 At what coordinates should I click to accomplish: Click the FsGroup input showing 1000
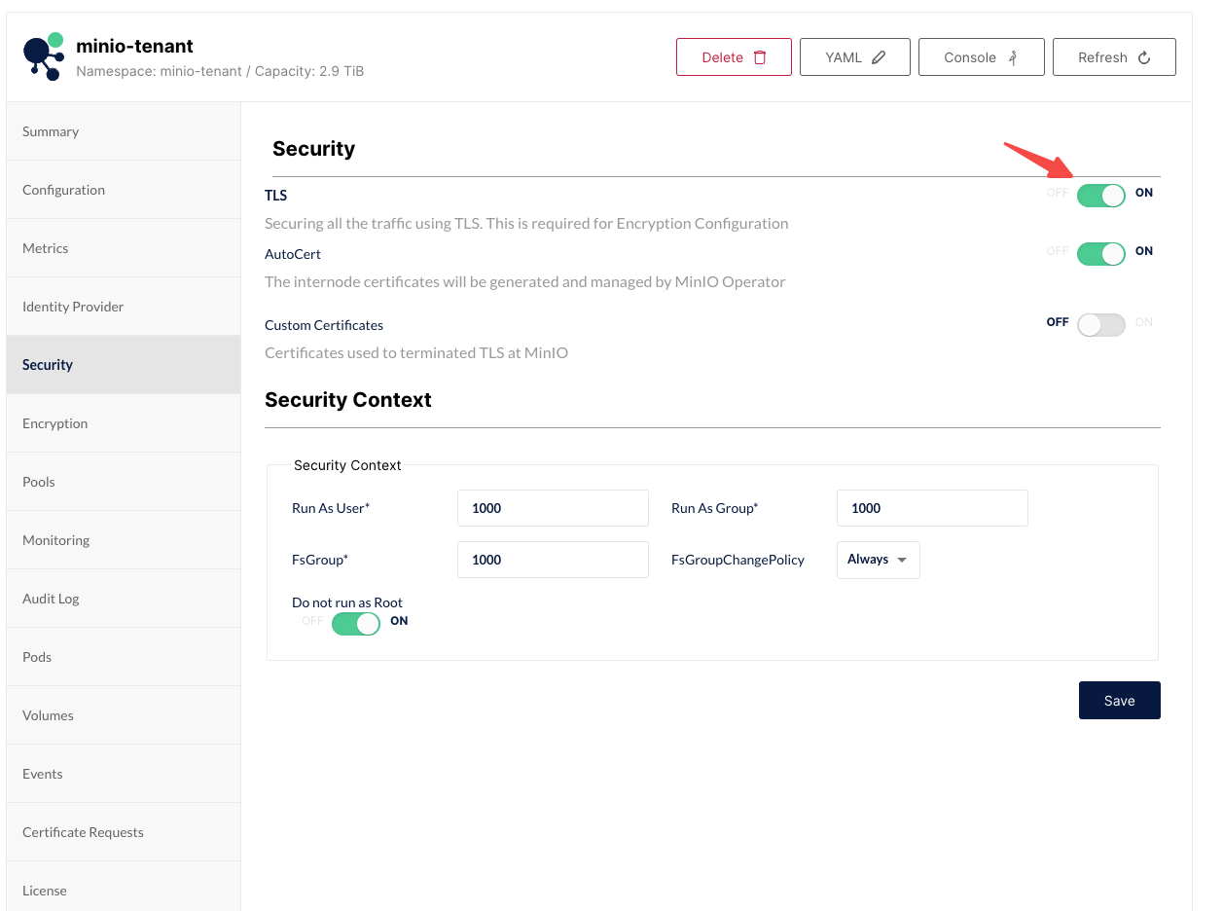click(x=553, y=559)
